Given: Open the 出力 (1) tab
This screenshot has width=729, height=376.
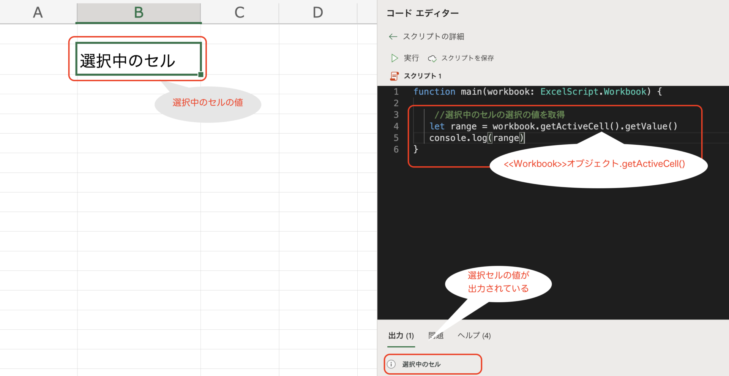Looking at the screenshot, I should click(x=401, y=336).
